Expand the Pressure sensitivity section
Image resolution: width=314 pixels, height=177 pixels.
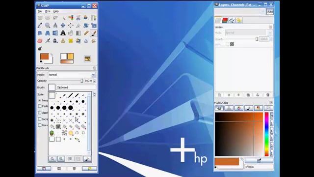click(x=40, y=100)
